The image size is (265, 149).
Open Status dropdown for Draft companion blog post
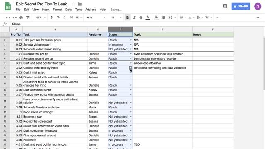click(x=131, y=131)
